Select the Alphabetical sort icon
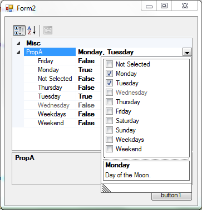 [x=32, y=30]
